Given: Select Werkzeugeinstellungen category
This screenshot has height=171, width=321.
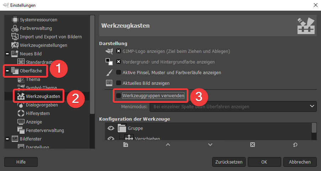Looking at the screenshot, I should (x=43, y=45).
